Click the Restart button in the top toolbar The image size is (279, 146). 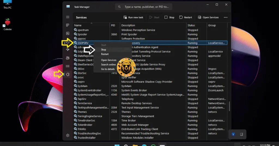[x=185, y=17]
